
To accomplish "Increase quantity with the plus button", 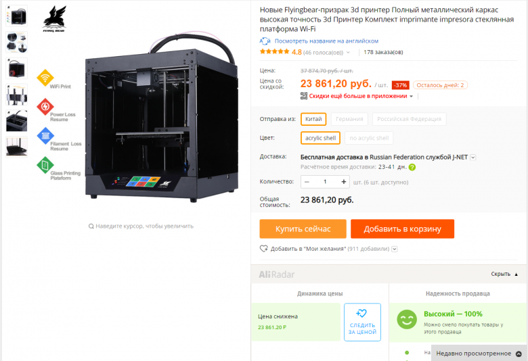I will pyautogui.click(x=343, y=182).
